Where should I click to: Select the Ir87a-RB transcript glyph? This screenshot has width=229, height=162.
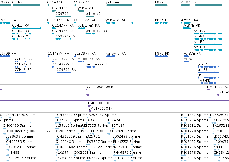(161, 23)
